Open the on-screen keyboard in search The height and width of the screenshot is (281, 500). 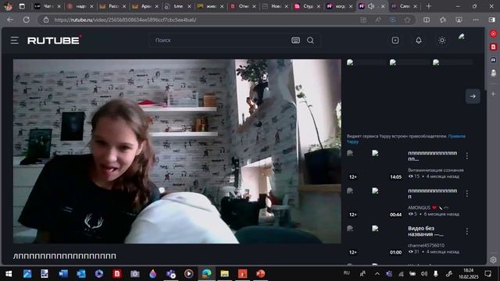click(x=295, y=41)
